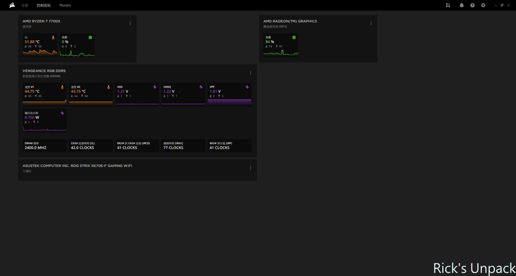This screenshot has width=516, height=276.
Task: Open the help question mark icon
Action: coord(473,5)
